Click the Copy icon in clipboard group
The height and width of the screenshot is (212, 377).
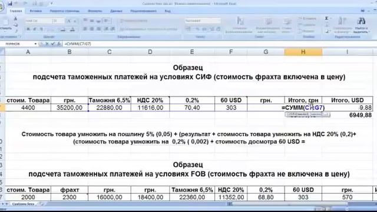coord(16,25)
